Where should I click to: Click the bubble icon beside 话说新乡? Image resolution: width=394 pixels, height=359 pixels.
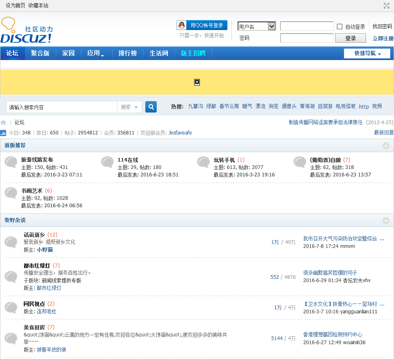point(11,242)
